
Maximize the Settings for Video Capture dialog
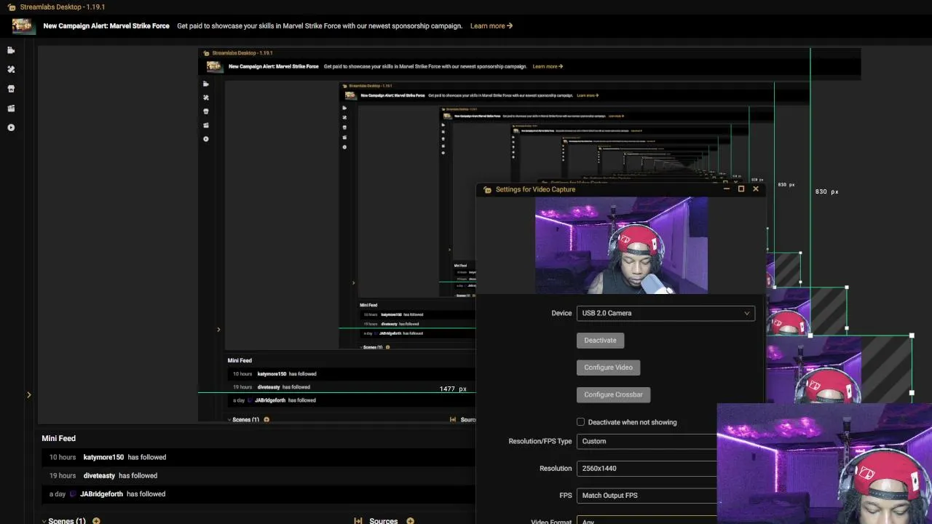[x=741, y=188]
